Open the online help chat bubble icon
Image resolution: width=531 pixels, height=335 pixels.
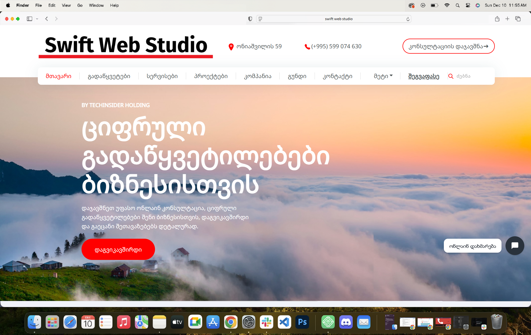pyautogui.click(x=515, y=246)
